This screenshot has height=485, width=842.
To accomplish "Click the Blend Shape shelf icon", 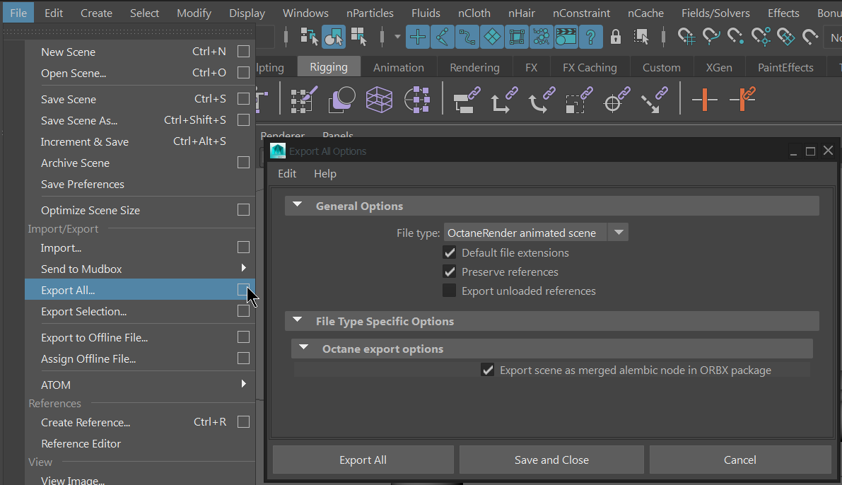I will click(x=341, y=100).
